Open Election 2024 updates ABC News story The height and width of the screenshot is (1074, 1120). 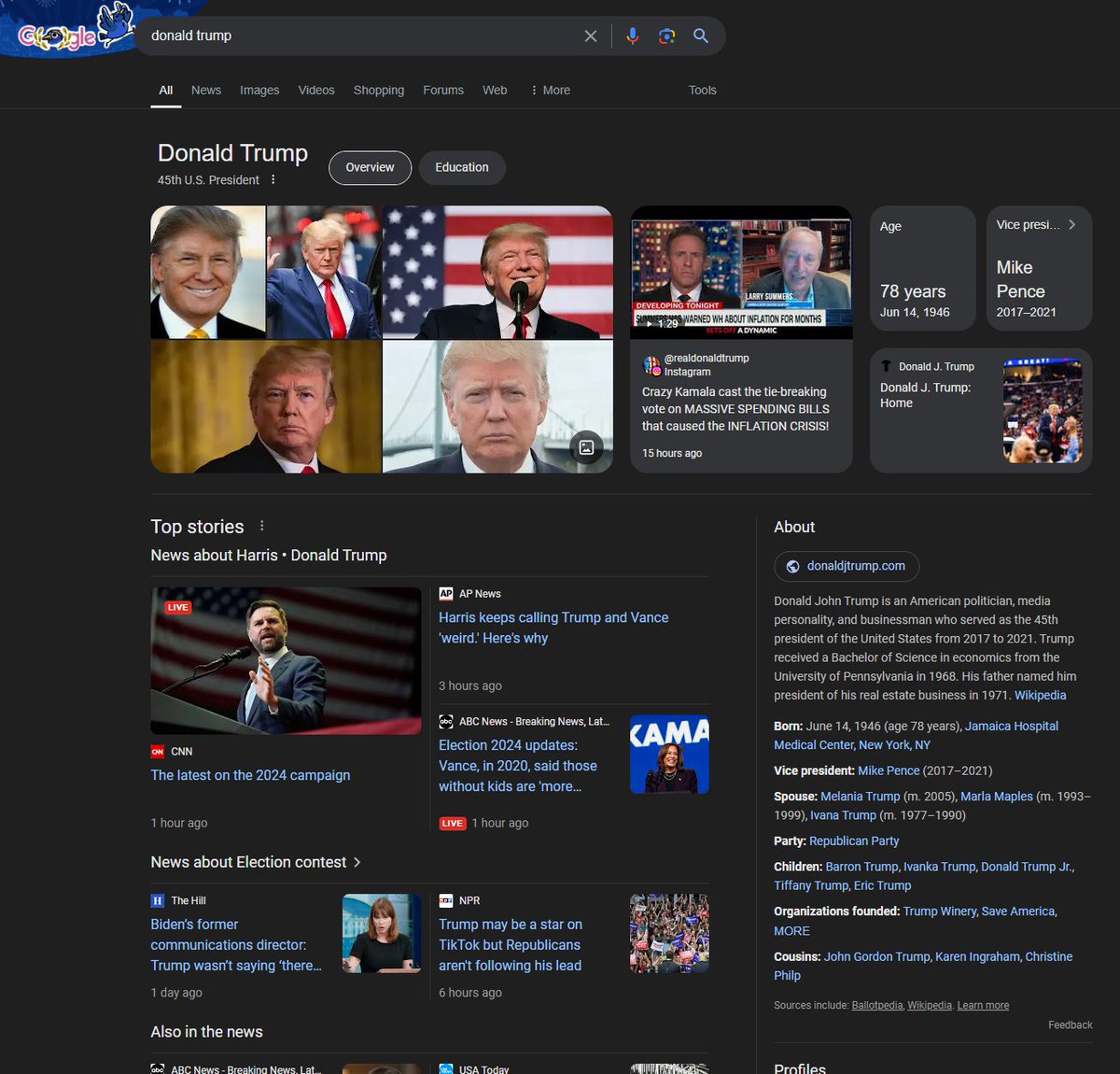point(518,766)
